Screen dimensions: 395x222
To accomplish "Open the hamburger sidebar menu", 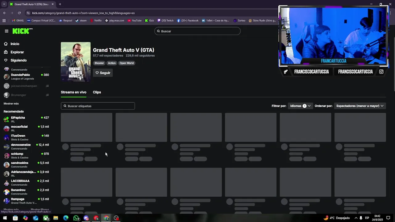I will 6,31.
